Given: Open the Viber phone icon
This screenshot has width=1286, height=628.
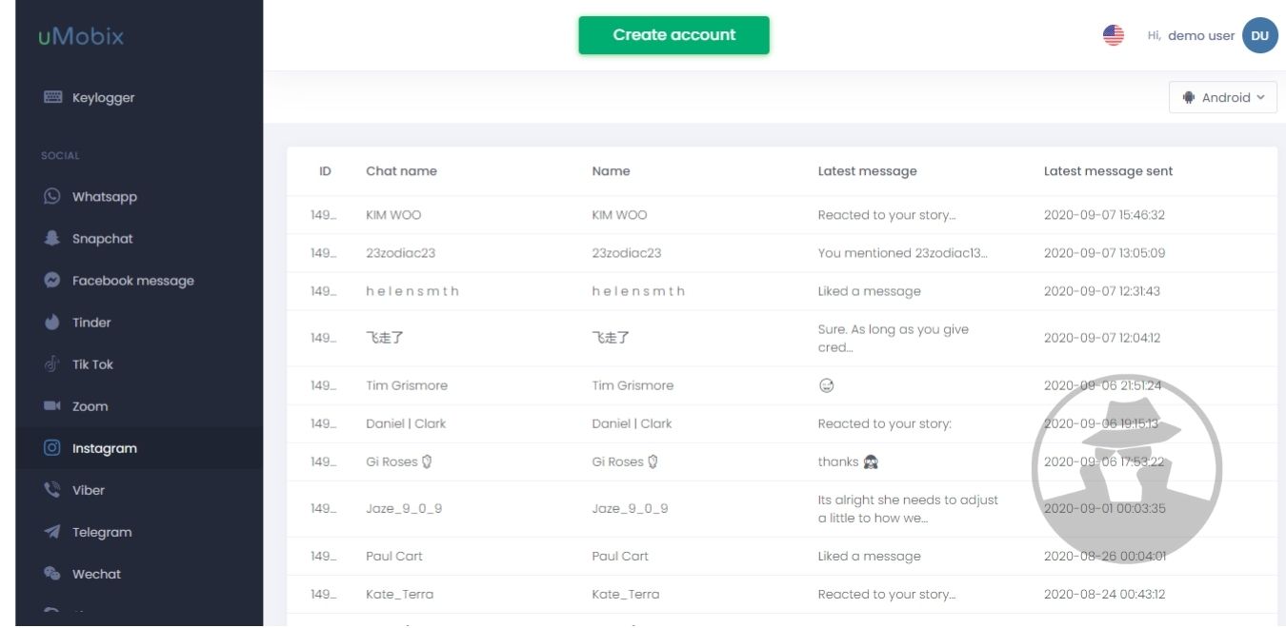Looking at the screenshot, I should coord(52,489).
